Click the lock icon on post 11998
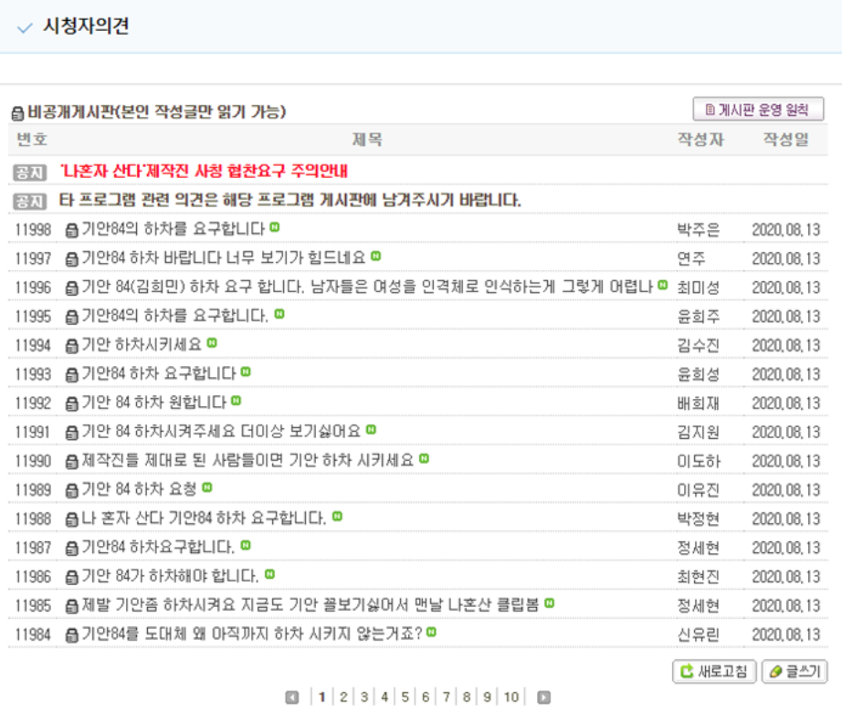 pos(72,230)
